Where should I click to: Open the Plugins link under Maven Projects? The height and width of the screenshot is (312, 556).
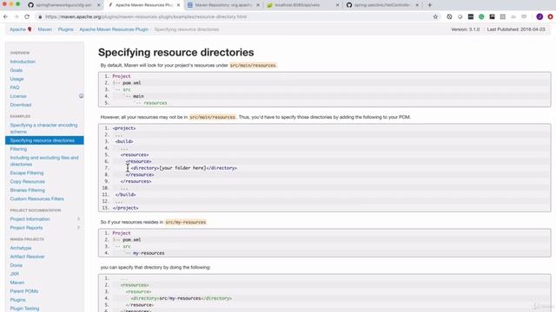17,300
